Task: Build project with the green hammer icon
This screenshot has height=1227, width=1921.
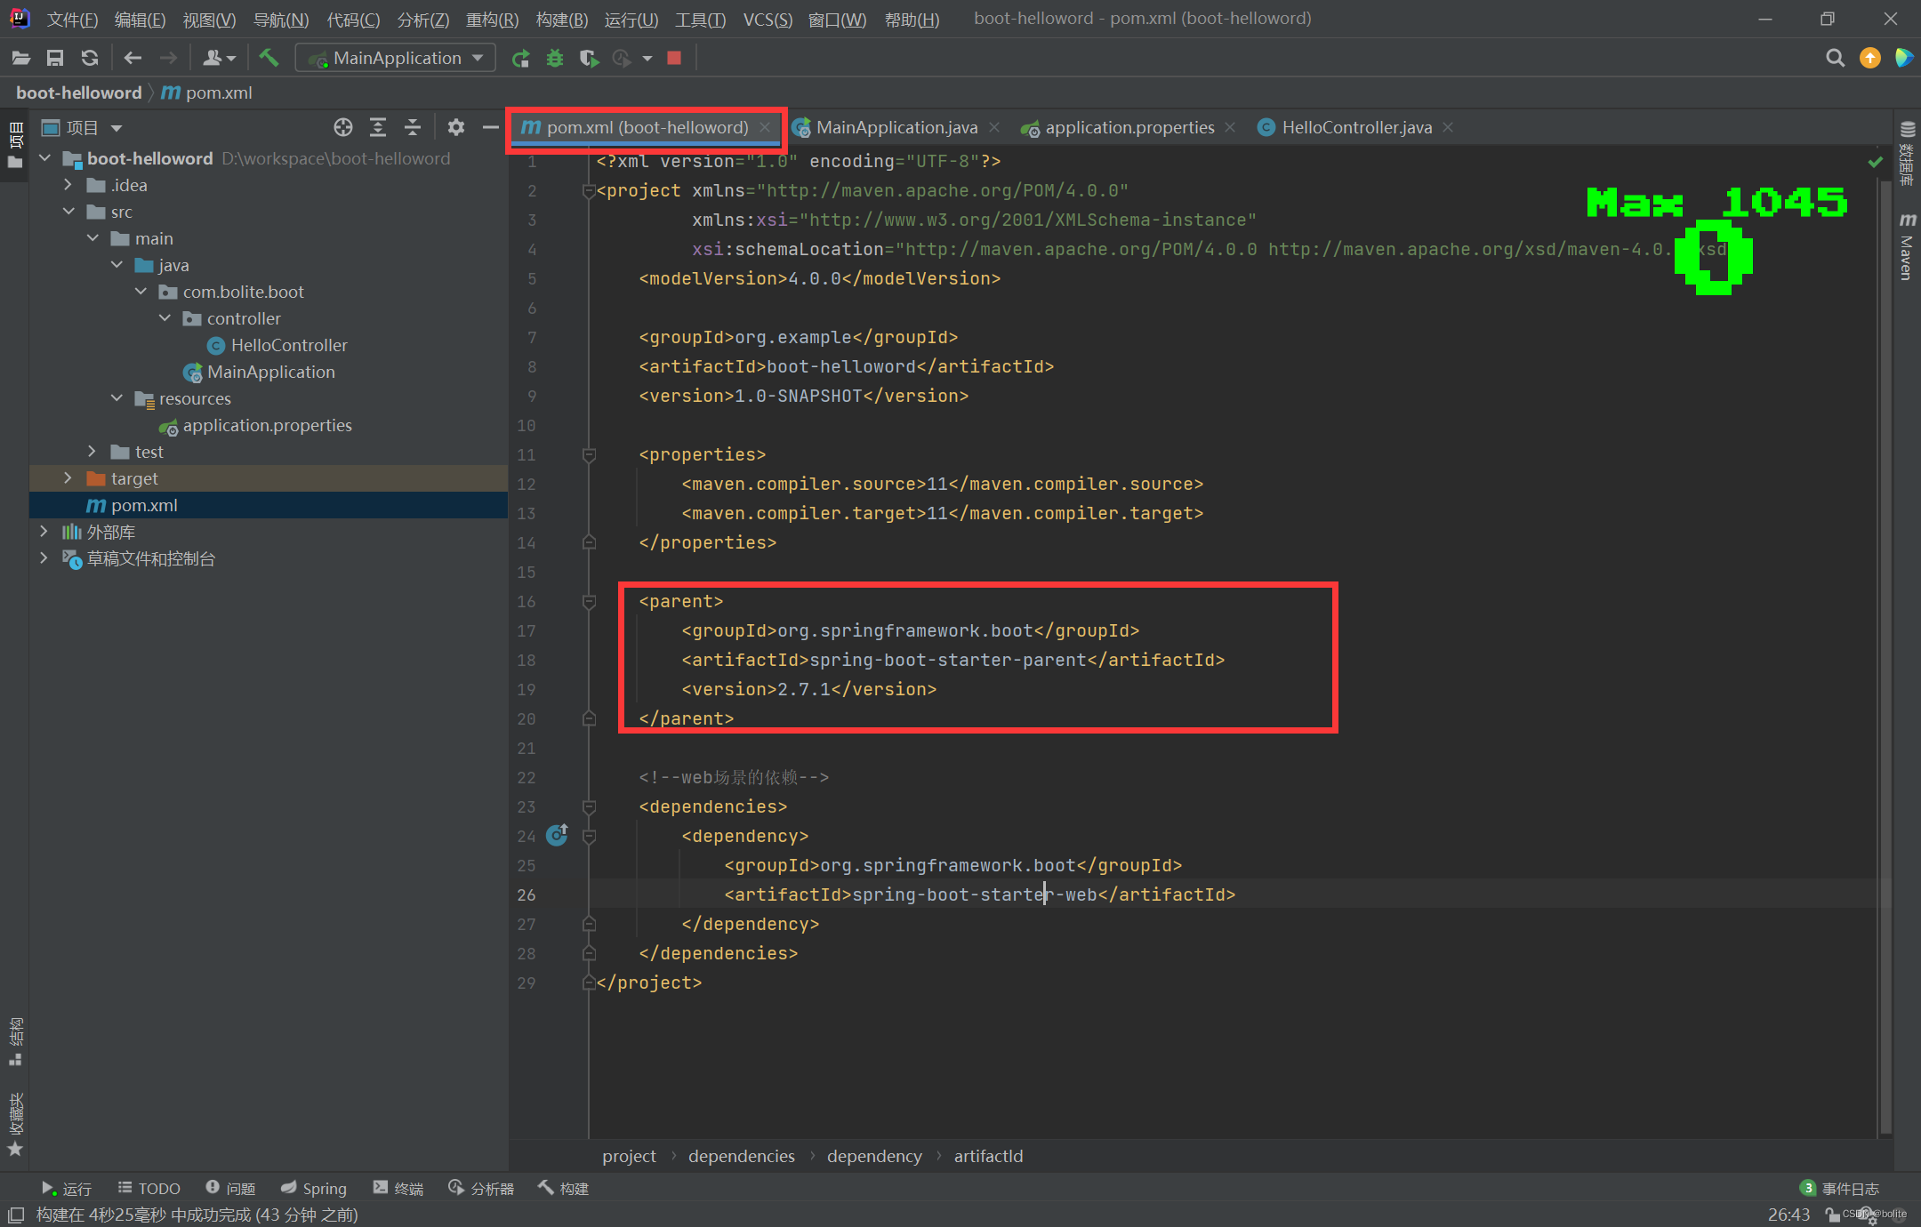Action: click(x=269, y=58)
